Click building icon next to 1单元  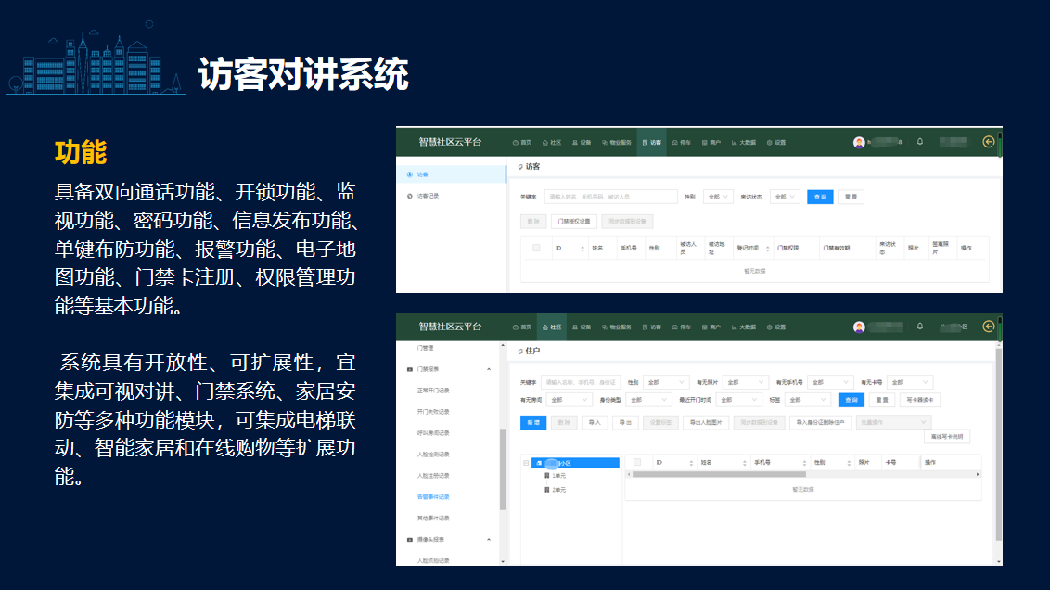coord(547,476)
